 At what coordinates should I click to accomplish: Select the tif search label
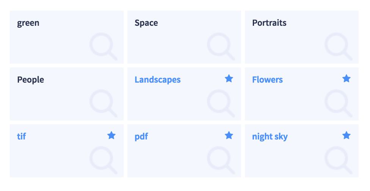[x=22, y=136]
